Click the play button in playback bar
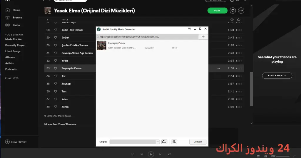This screenshot has width=301, height=158. pyautogui.click(x=151, y=154)
